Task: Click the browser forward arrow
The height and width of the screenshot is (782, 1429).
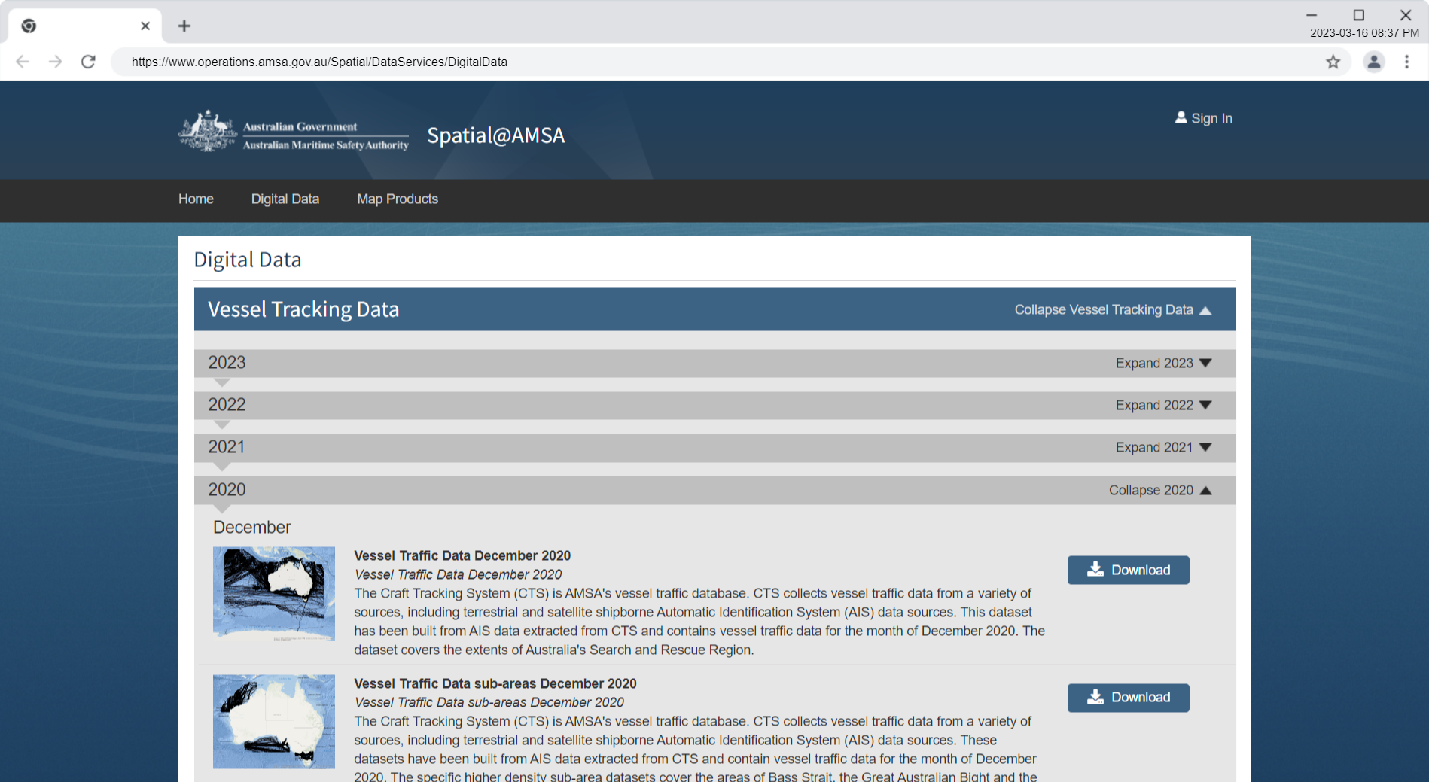Action: pos(56,62)
